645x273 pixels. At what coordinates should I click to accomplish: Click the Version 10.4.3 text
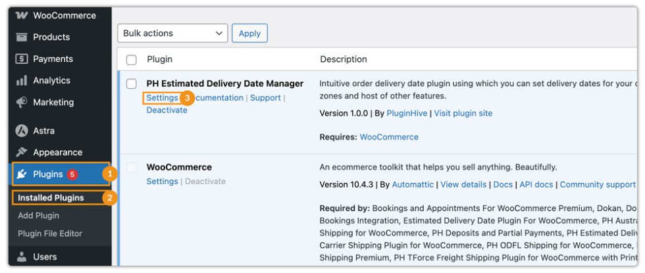[346, 185]
